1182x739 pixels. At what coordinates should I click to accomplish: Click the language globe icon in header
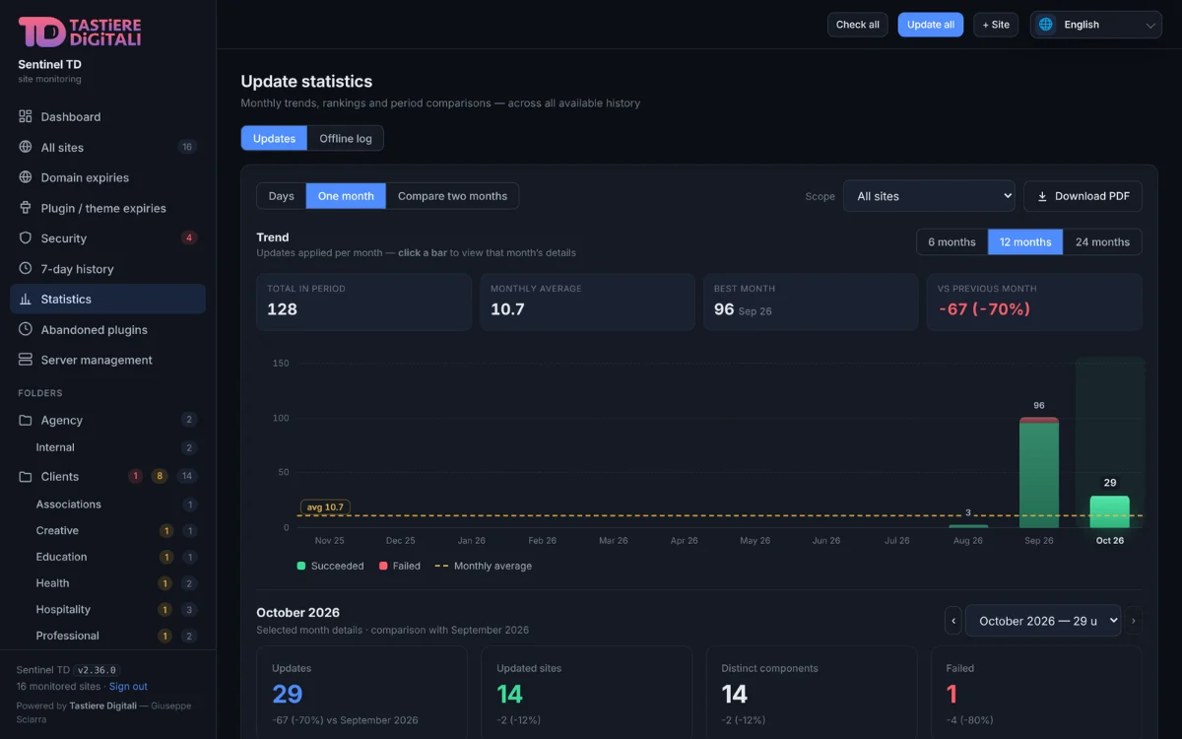pyautogui.click(x=1046, y=25)
